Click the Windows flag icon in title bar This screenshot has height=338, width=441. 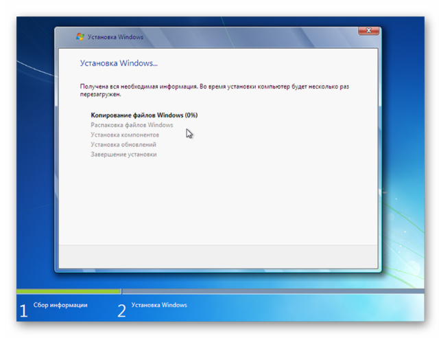coord(80,37)
